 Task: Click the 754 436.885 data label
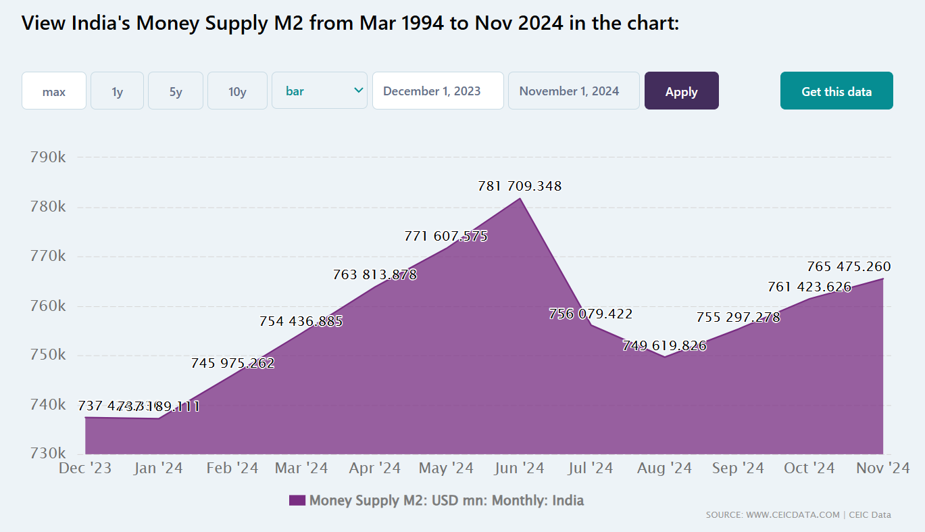[301, 321]
